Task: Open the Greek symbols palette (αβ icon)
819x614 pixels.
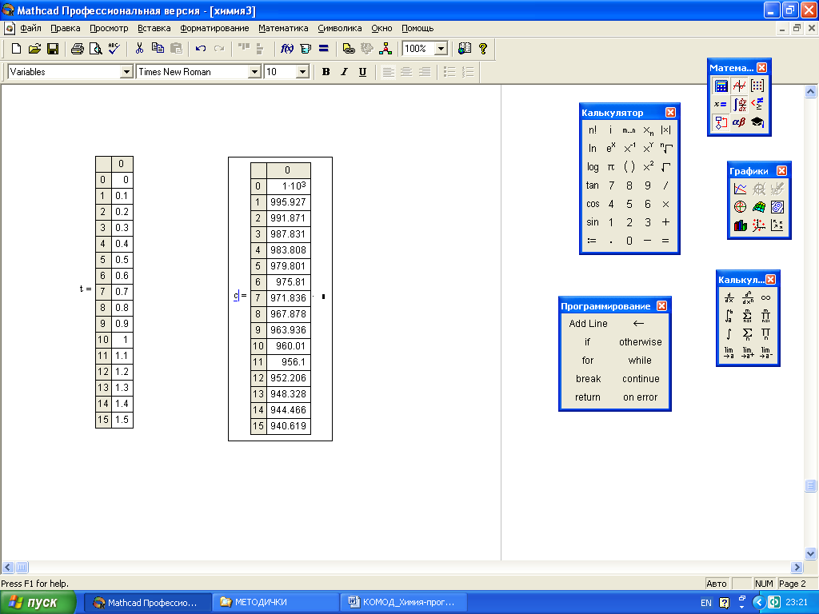Action: (x=739, y=122)
